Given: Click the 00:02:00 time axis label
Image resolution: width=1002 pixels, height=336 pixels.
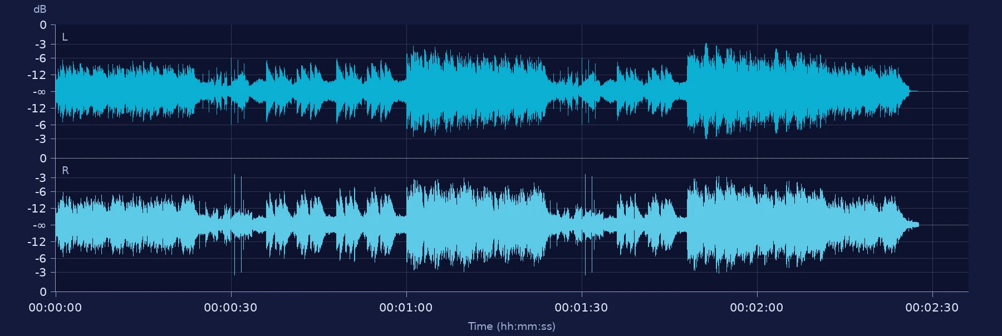Looking at the screenshot, I should tap(757, 308).
